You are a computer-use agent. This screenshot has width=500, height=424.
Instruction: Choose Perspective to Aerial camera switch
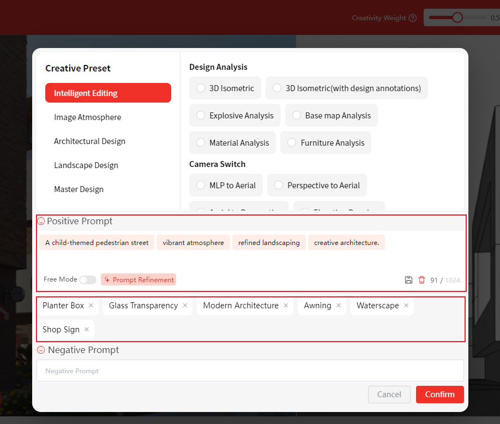click(x=279, y=186)
